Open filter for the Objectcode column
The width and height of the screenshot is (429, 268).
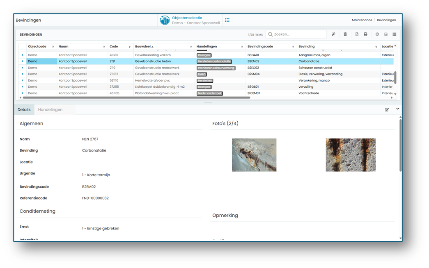pos(53,47)
